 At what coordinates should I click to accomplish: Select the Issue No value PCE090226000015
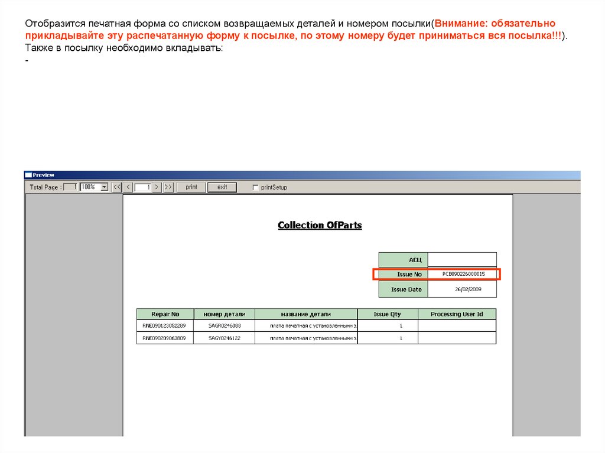[464, 274]
